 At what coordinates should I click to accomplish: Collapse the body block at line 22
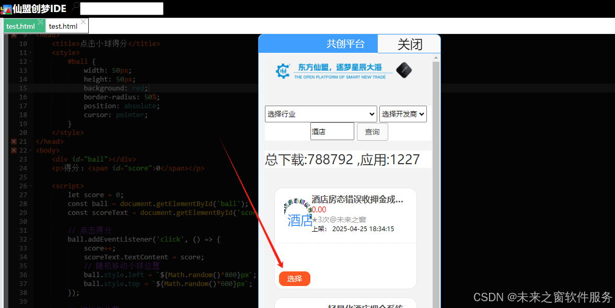click(31, 150)
